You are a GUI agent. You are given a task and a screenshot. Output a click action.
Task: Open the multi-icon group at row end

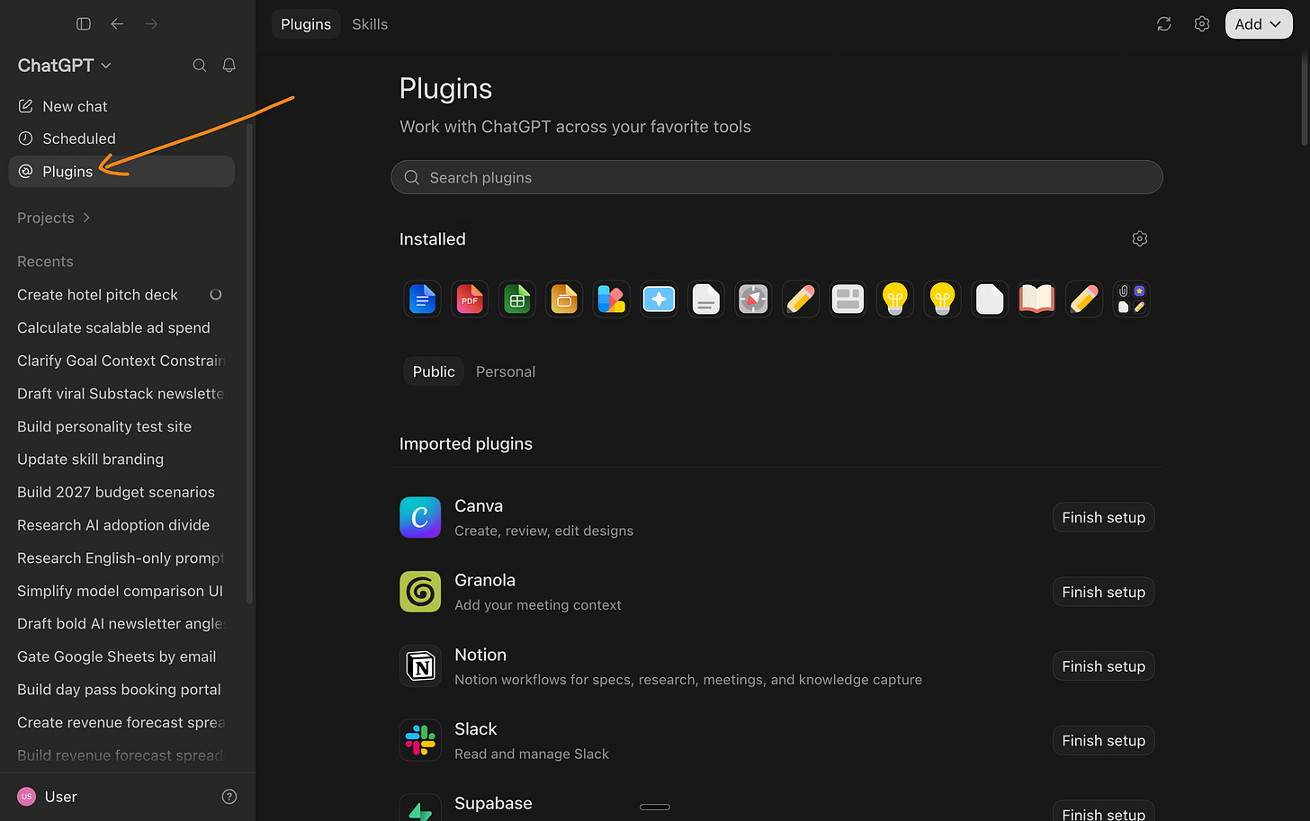[x=1131, y=299]
